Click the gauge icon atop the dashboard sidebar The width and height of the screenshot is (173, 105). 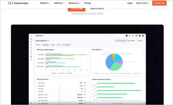click(x=31, y=39)
